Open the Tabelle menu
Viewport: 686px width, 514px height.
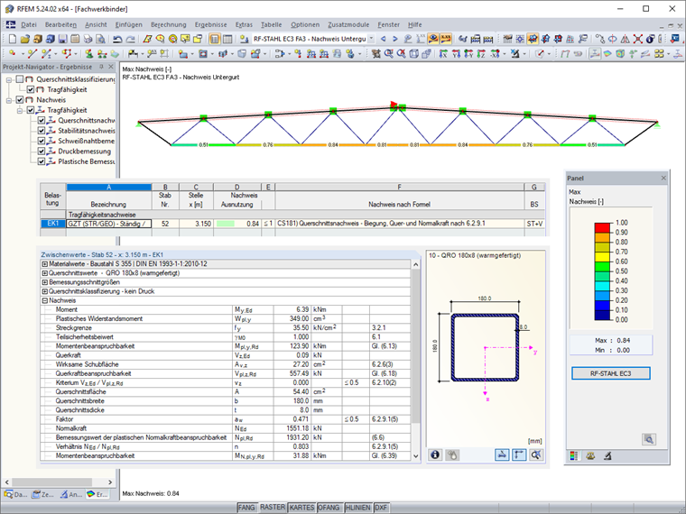coord(272,25)
